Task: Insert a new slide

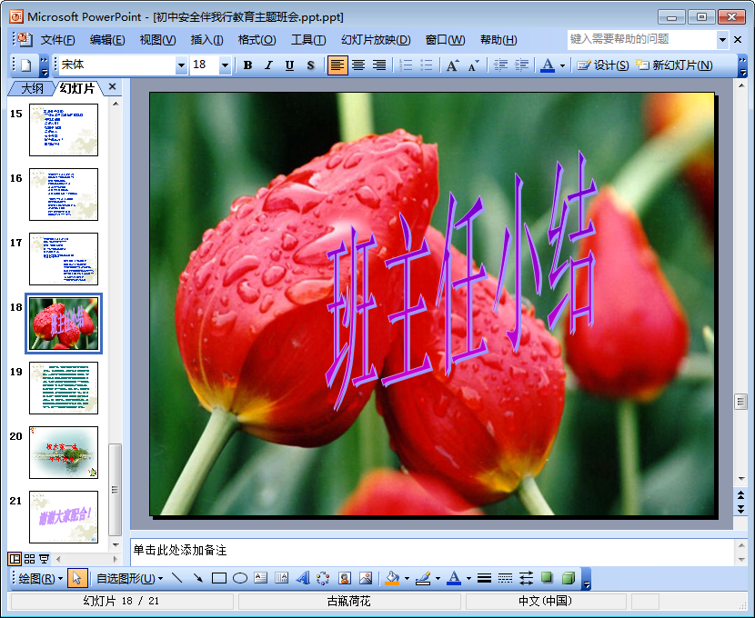Action: (674, 65)
